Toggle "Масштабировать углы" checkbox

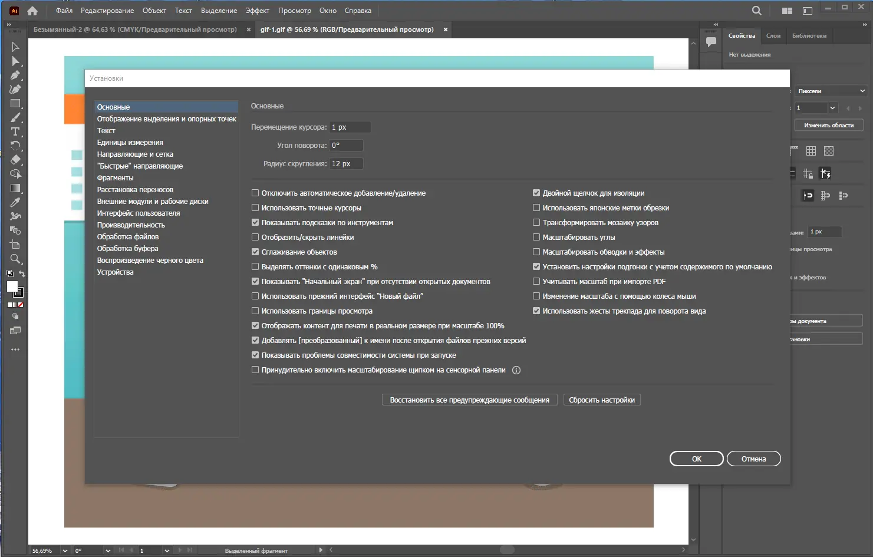point(536,237)
